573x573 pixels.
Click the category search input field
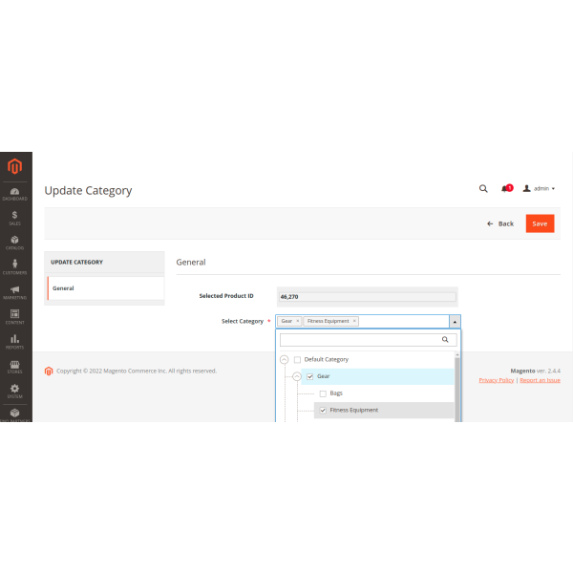click(x=361, y=339)
